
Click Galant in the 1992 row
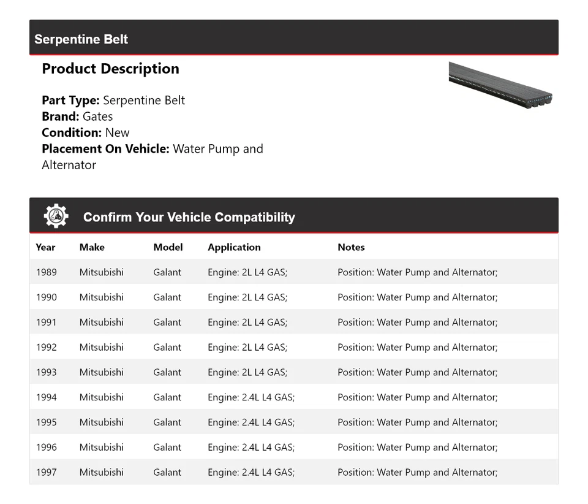point(167,348)
